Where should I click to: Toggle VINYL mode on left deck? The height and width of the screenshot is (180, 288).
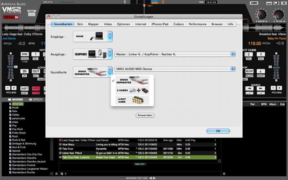(x=36, y=88)
